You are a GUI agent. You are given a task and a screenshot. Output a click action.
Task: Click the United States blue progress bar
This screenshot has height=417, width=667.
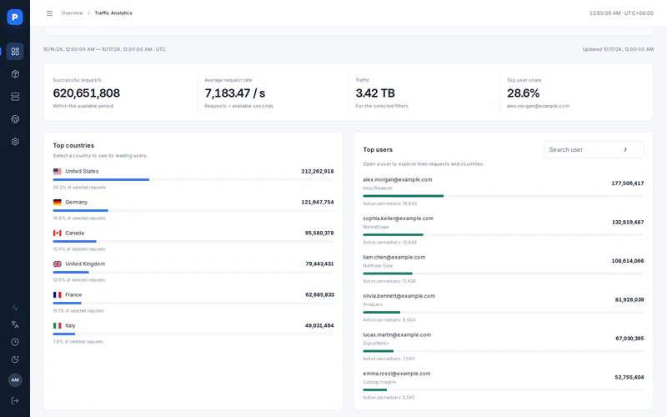(x=101, y=180)
